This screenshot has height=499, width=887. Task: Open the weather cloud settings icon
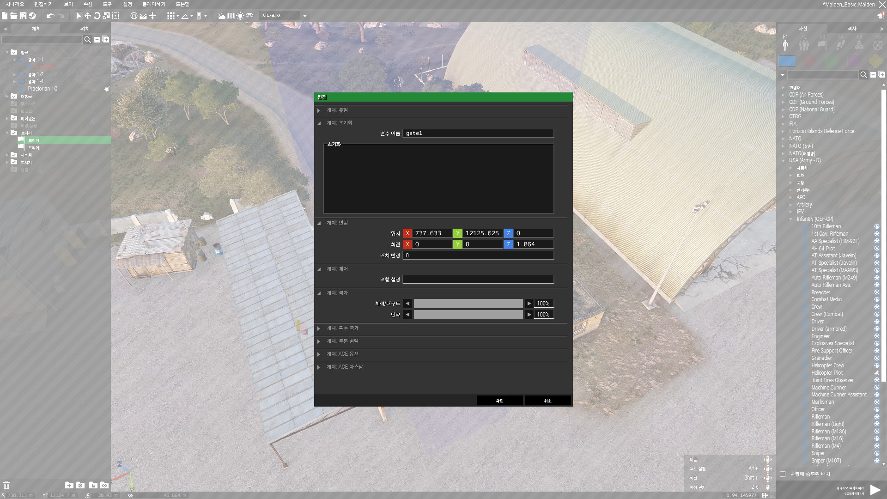click(222, 16)
